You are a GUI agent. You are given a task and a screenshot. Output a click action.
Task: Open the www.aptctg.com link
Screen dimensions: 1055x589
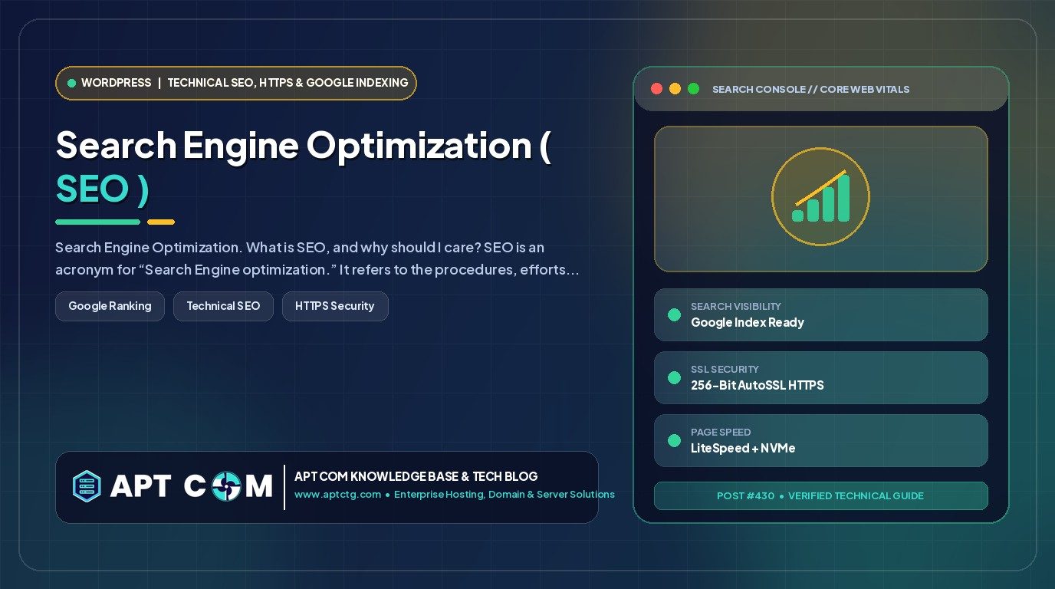coord(337,495)
